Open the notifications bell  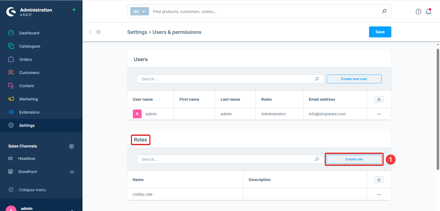pos(428,12)
